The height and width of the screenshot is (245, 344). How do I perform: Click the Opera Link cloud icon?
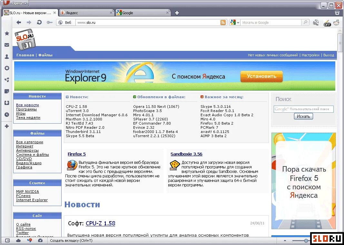[19, 240]
